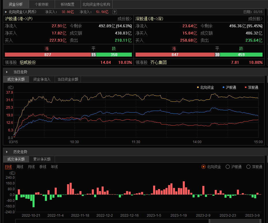Click the 北向资金 yellow legend marker
Image resolution: width=268 pixels, height=223 pixels.
coord(198,87)
